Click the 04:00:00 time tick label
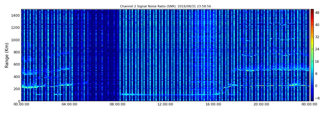325x115 pixels. (70, 105)
